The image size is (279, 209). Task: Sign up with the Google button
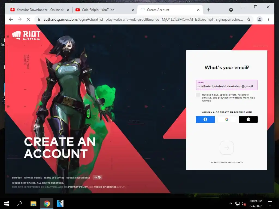(227, 119)
